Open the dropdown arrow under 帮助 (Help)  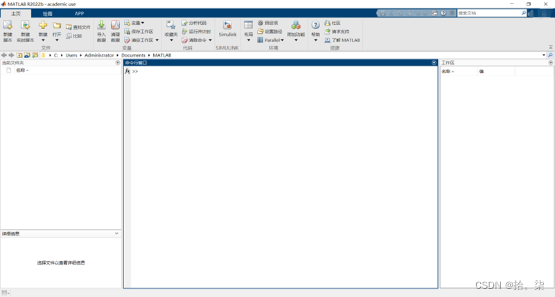(x=315, y=40)
